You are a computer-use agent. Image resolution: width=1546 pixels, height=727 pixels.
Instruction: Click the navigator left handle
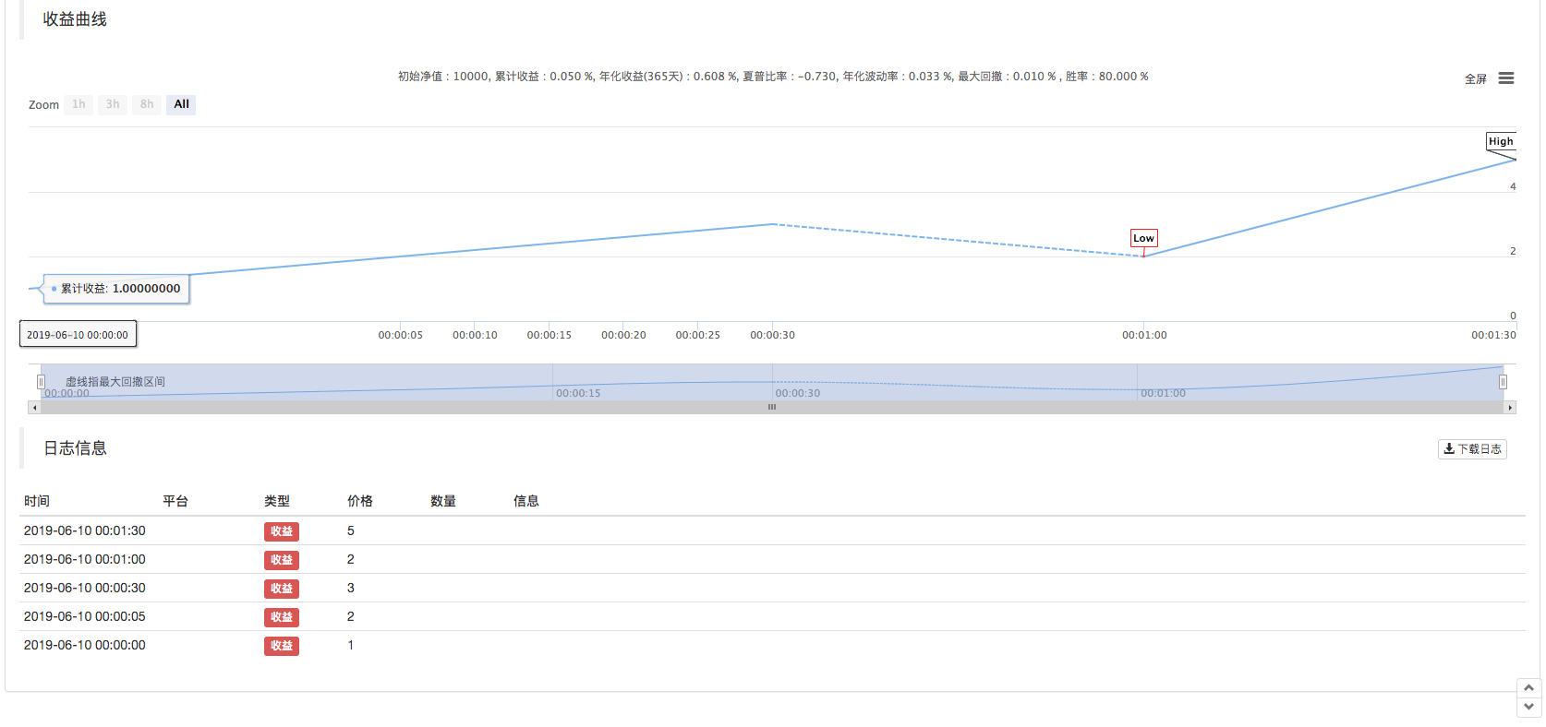click(41, 382)
